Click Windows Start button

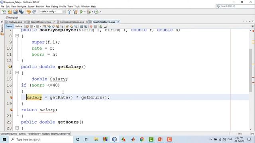[4, 139]
